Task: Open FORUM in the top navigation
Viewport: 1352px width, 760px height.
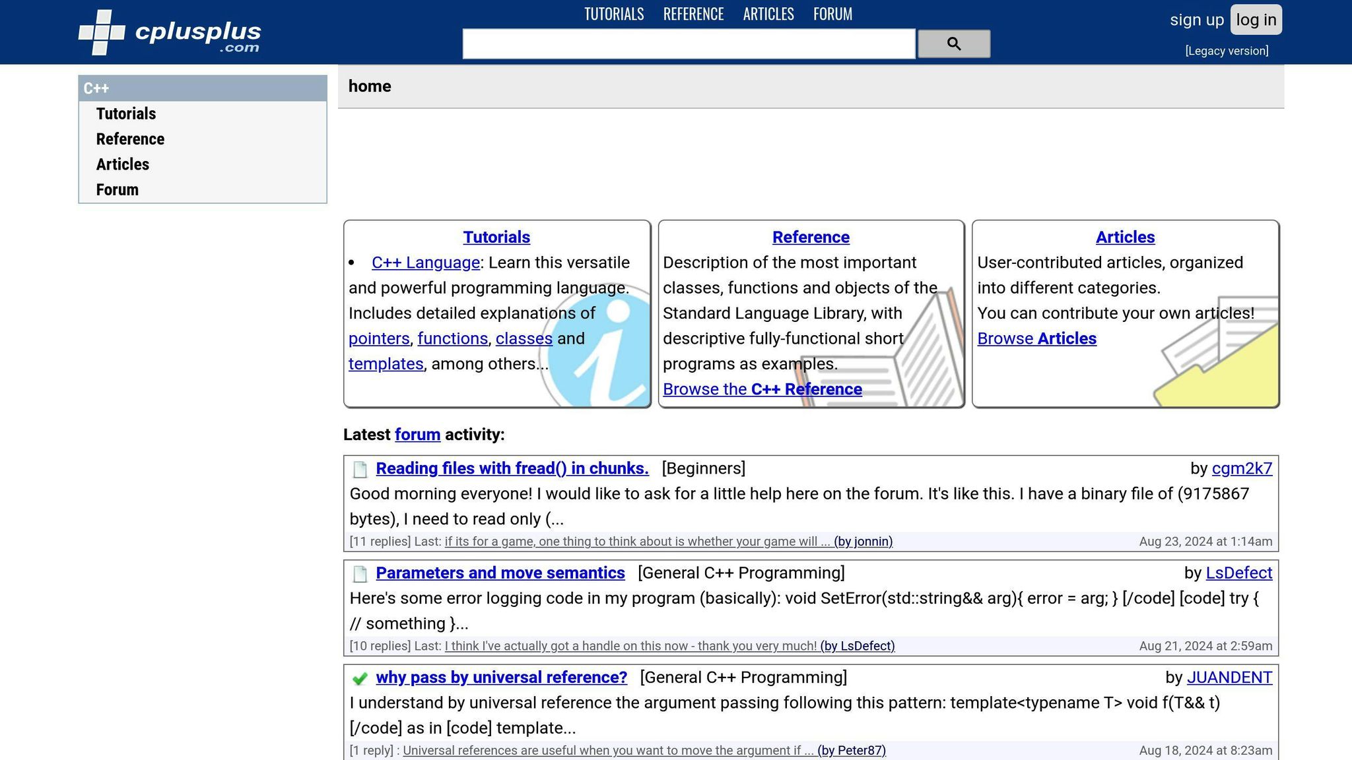Action: [x=832, y=14]
